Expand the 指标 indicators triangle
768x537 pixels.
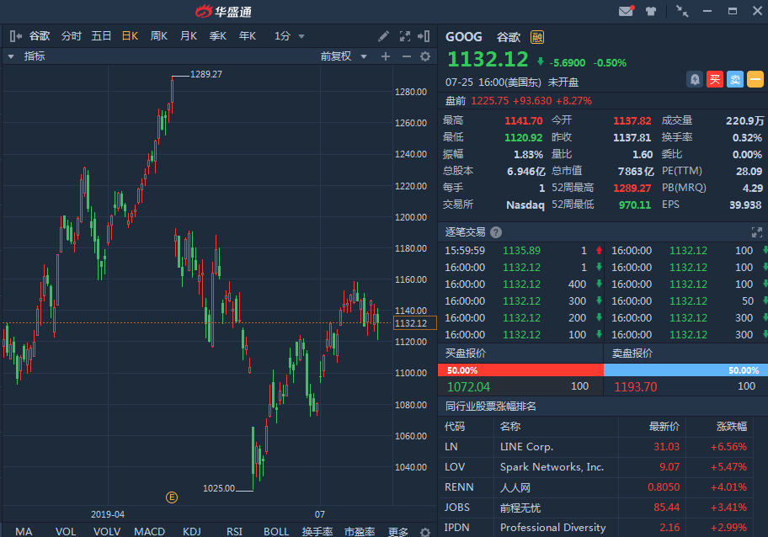pos(11,56)
